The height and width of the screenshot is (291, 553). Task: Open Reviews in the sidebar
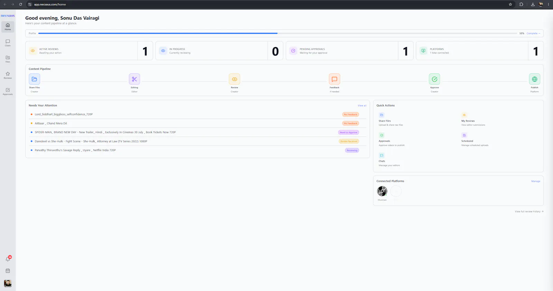pos(8,75)
